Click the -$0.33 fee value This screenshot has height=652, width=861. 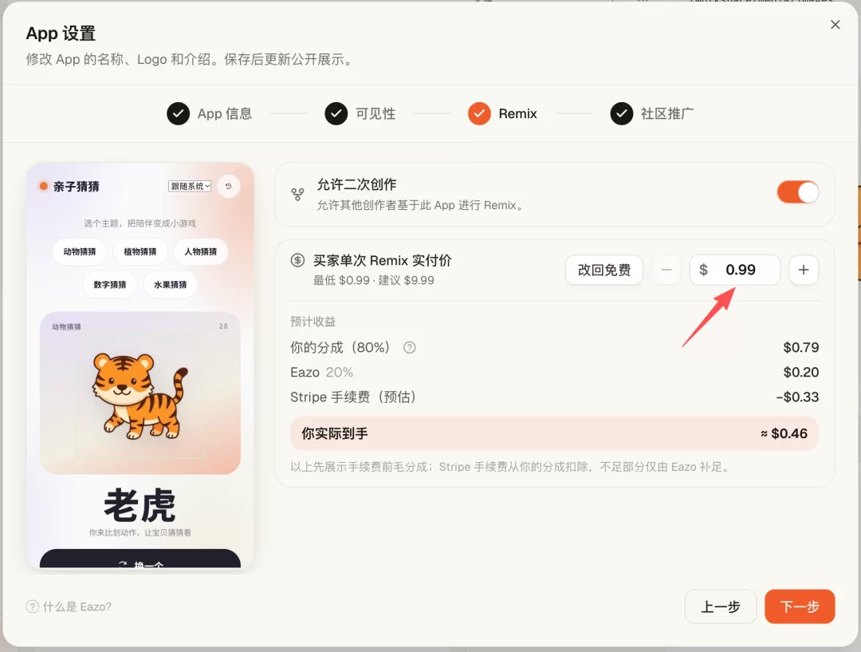(797, 397)
